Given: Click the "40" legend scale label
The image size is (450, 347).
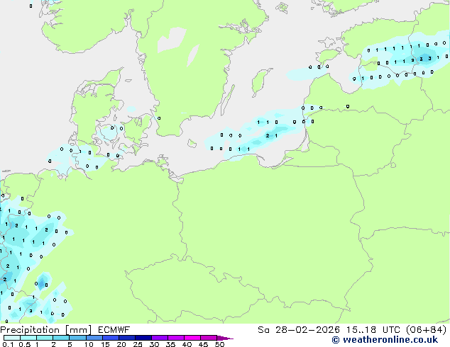Looking at the screenshot, I should (187, 344).
